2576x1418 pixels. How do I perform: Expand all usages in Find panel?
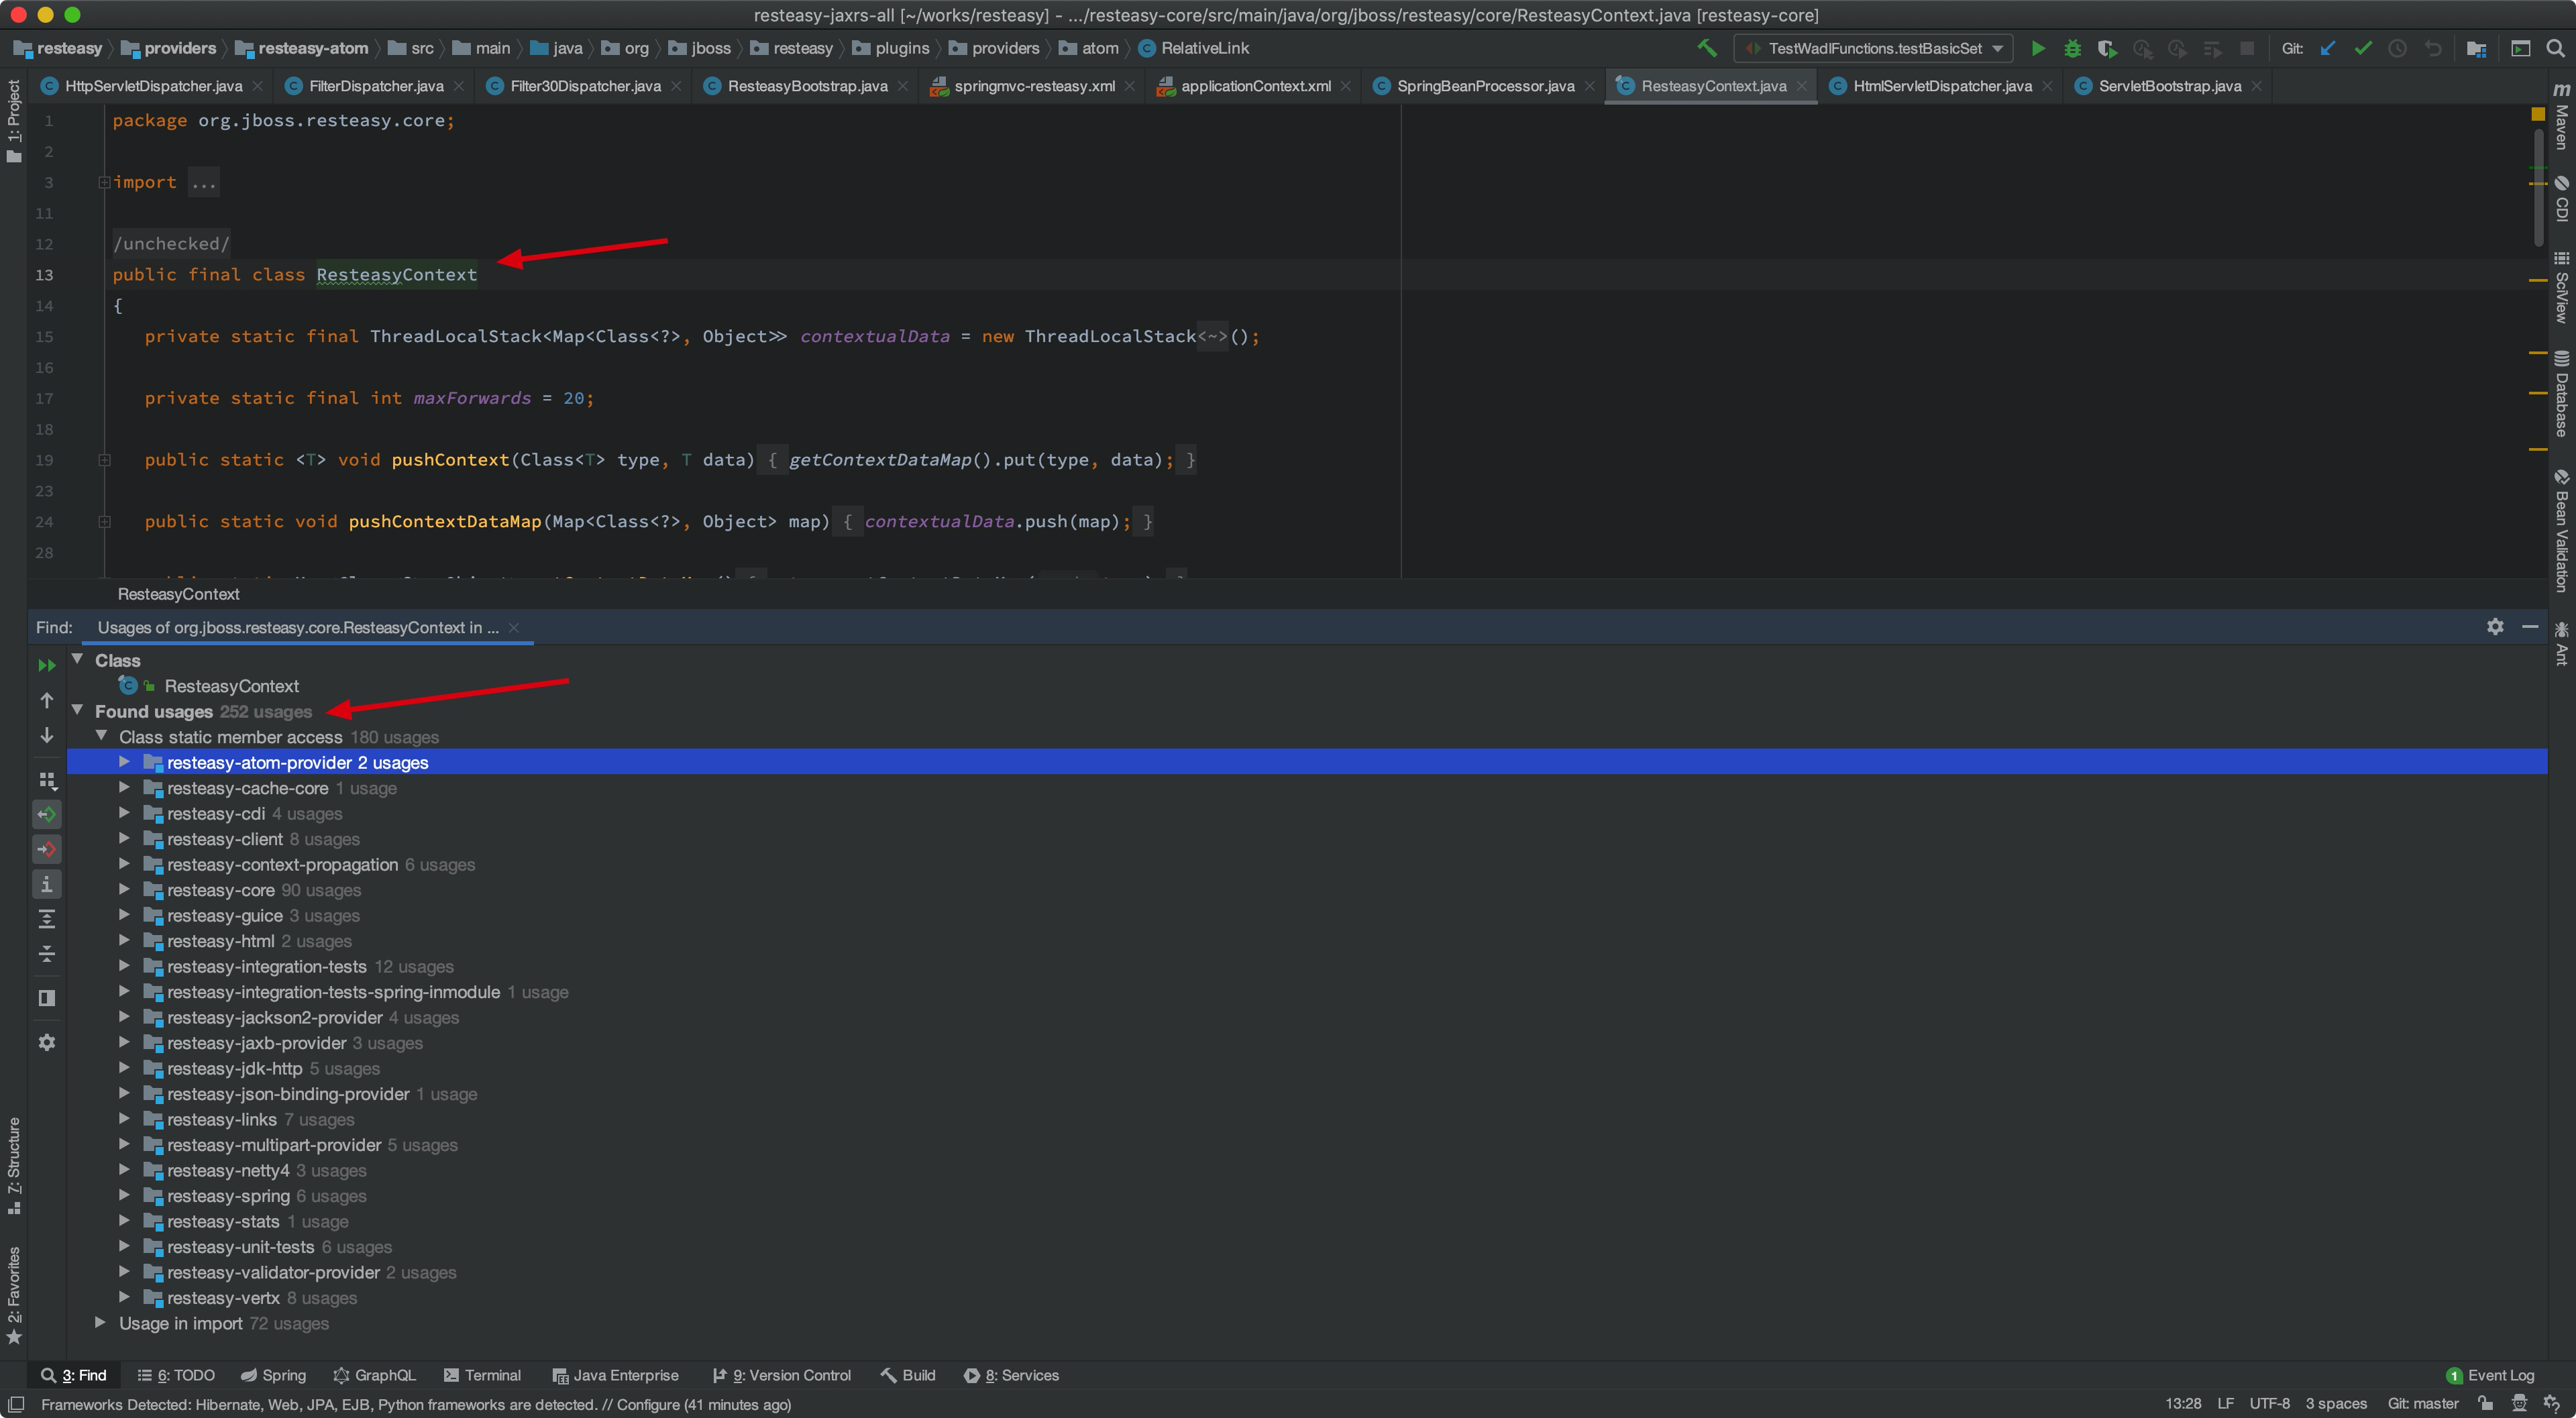[x=47, y=919]
